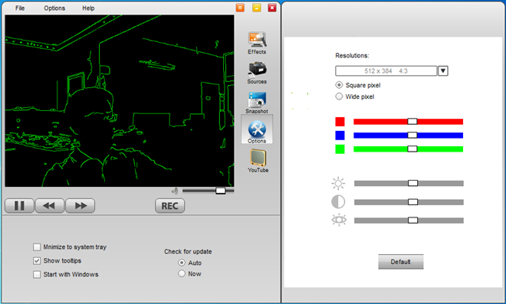Click the yellow minimize window button
The image size is (506, 304).
point(257,8)
